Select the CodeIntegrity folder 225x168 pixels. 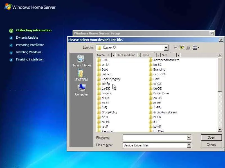click(x=109, y=79)
